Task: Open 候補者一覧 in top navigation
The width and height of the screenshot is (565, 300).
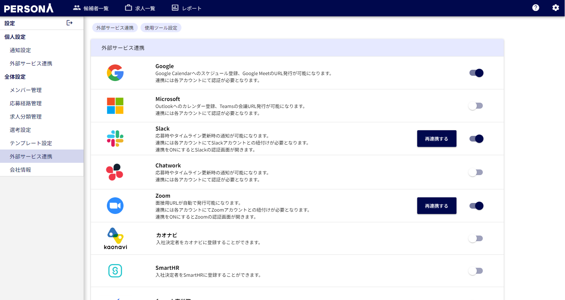Action: [91, 8]
